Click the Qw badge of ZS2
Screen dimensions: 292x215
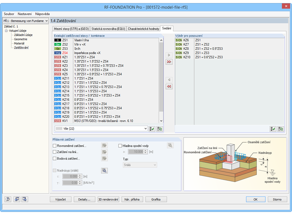[58, 45]
